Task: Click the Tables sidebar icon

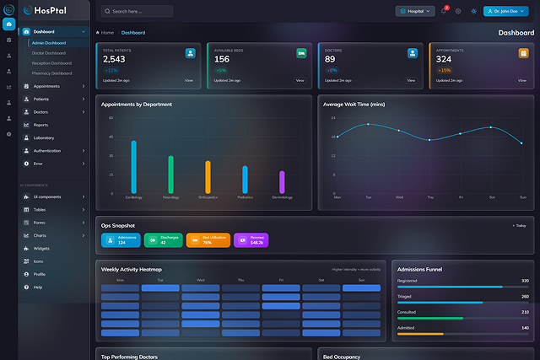Action: [26, 210]
